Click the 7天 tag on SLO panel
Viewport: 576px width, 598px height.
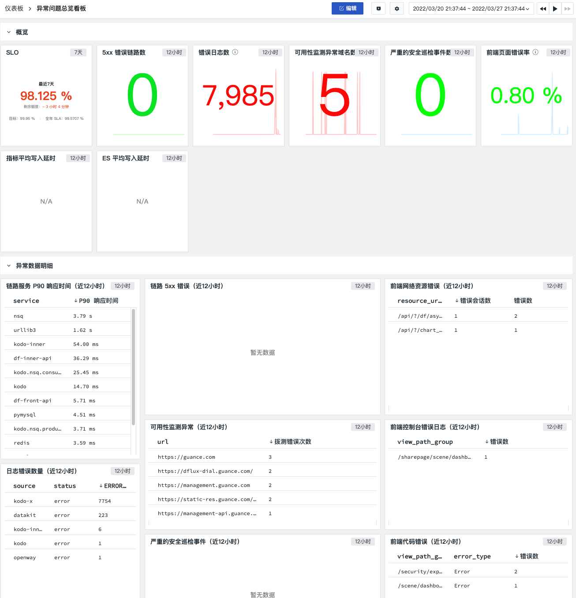pos(78,52)
